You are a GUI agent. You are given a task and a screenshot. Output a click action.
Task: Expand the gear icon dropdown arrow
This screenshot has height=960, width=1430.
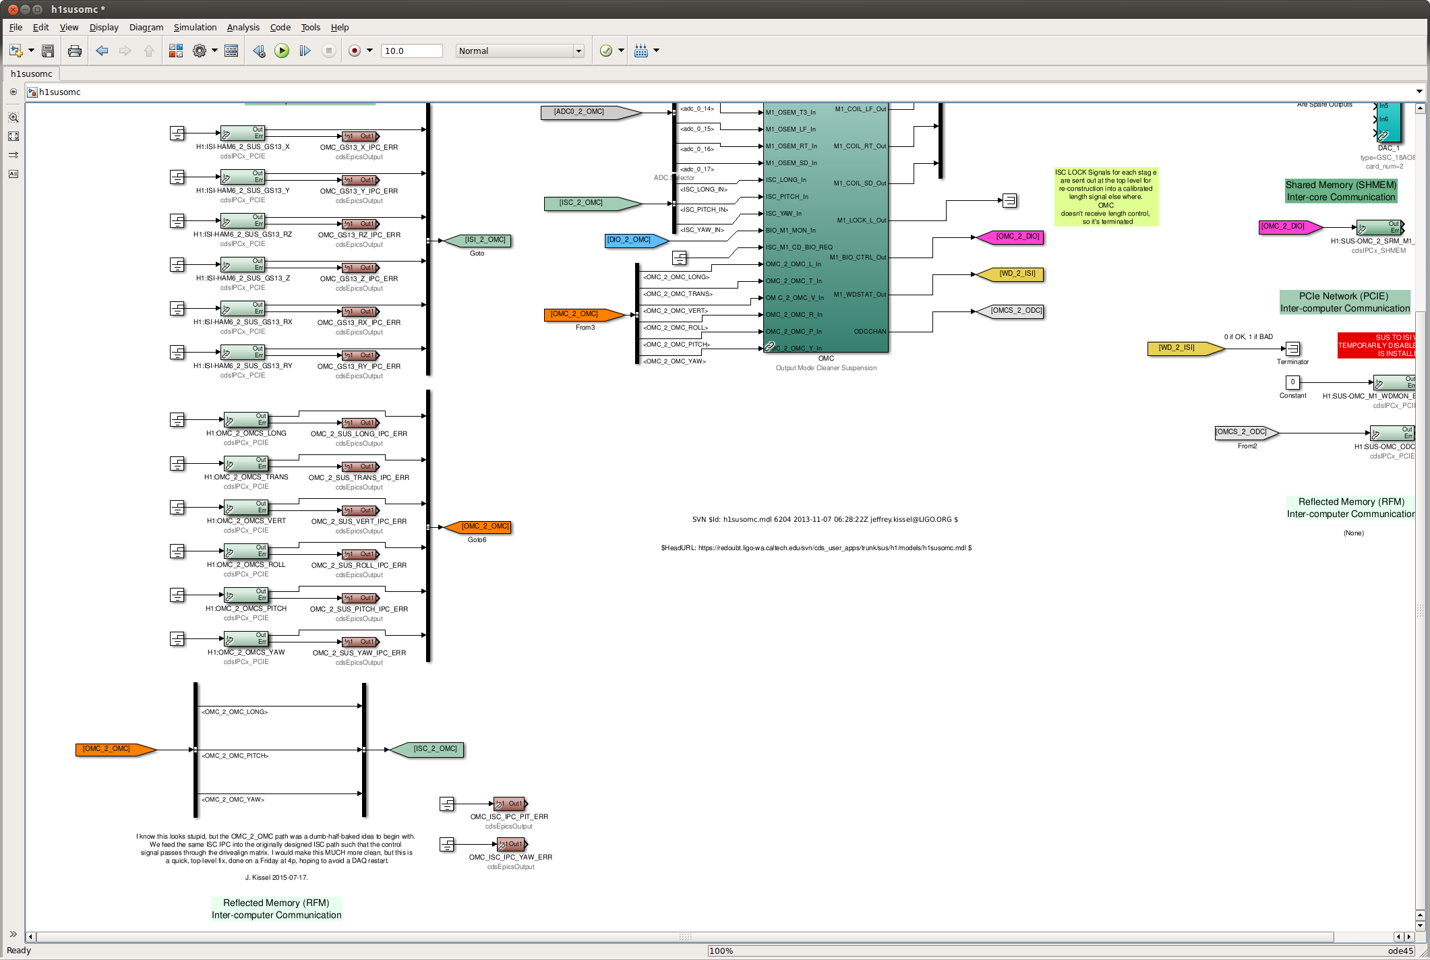[x=214, y=51]
